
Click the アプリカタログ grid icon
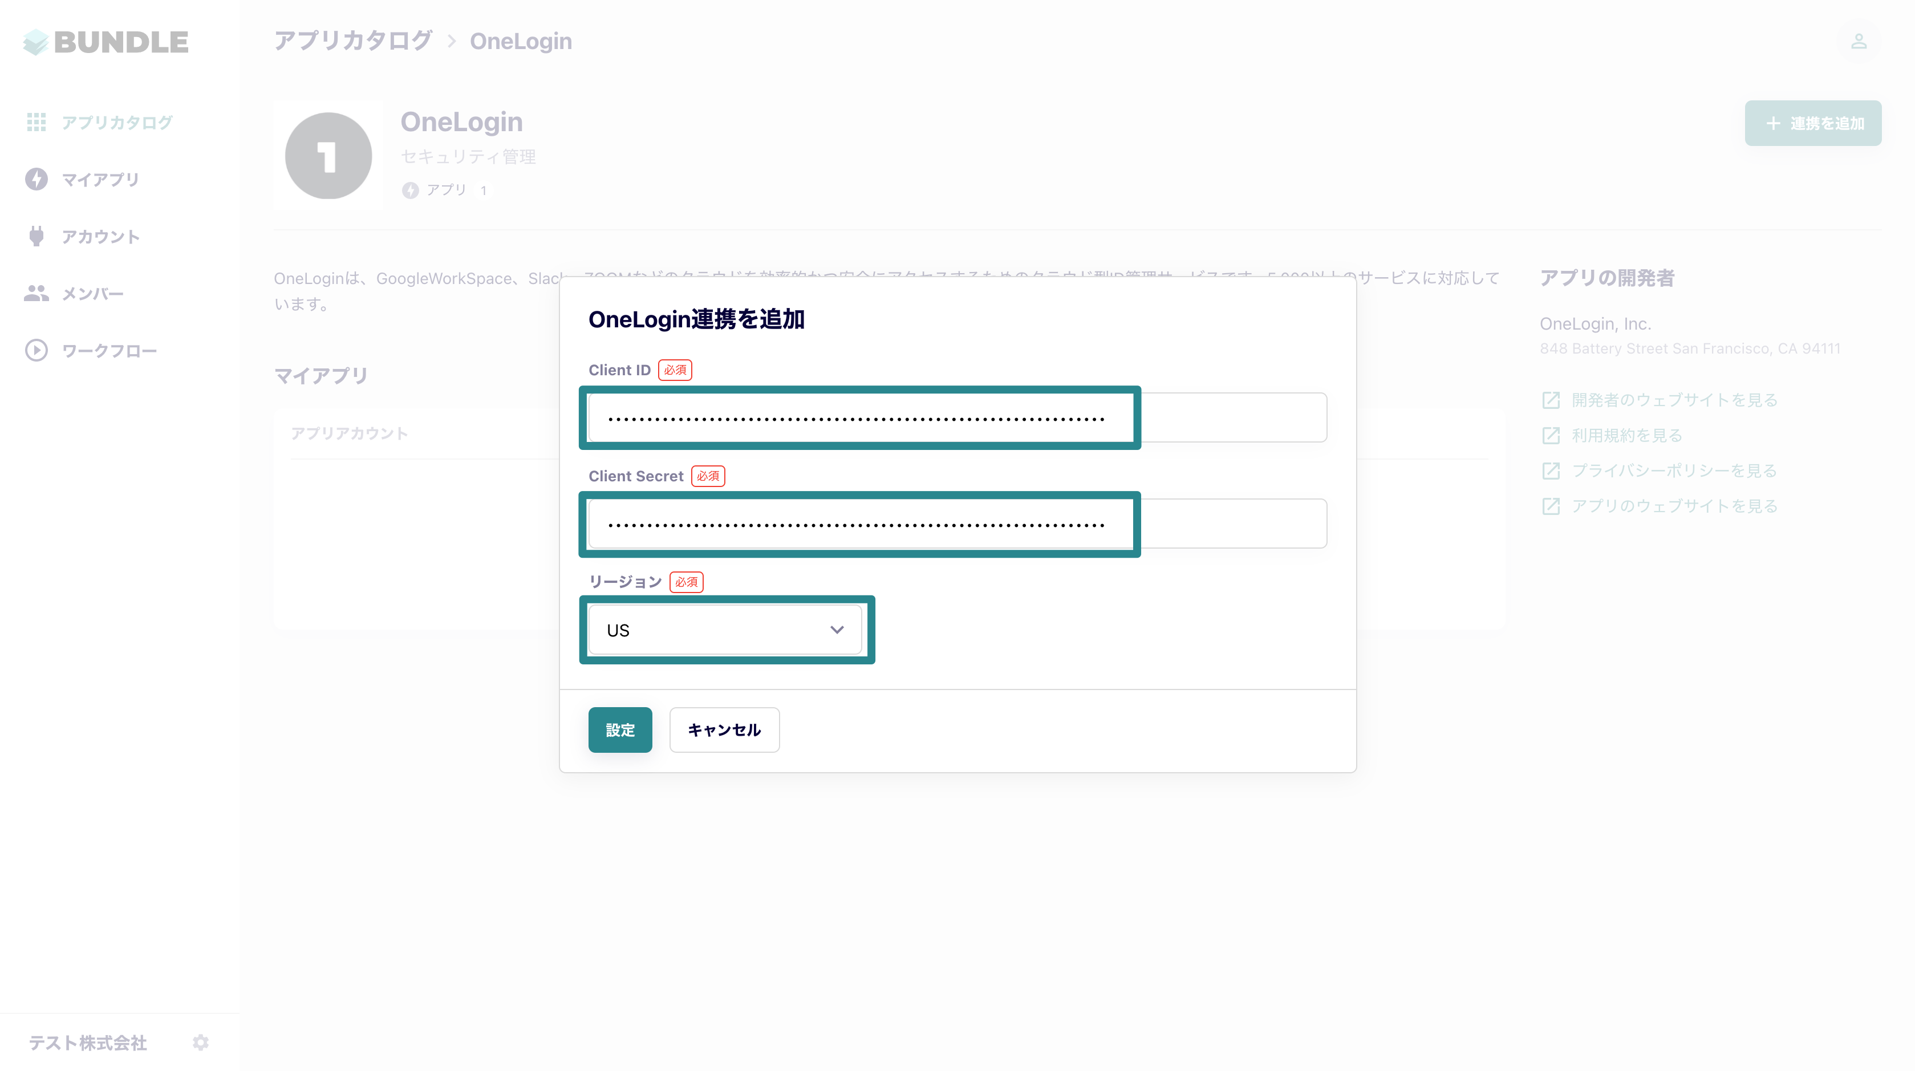click(36, 122)
